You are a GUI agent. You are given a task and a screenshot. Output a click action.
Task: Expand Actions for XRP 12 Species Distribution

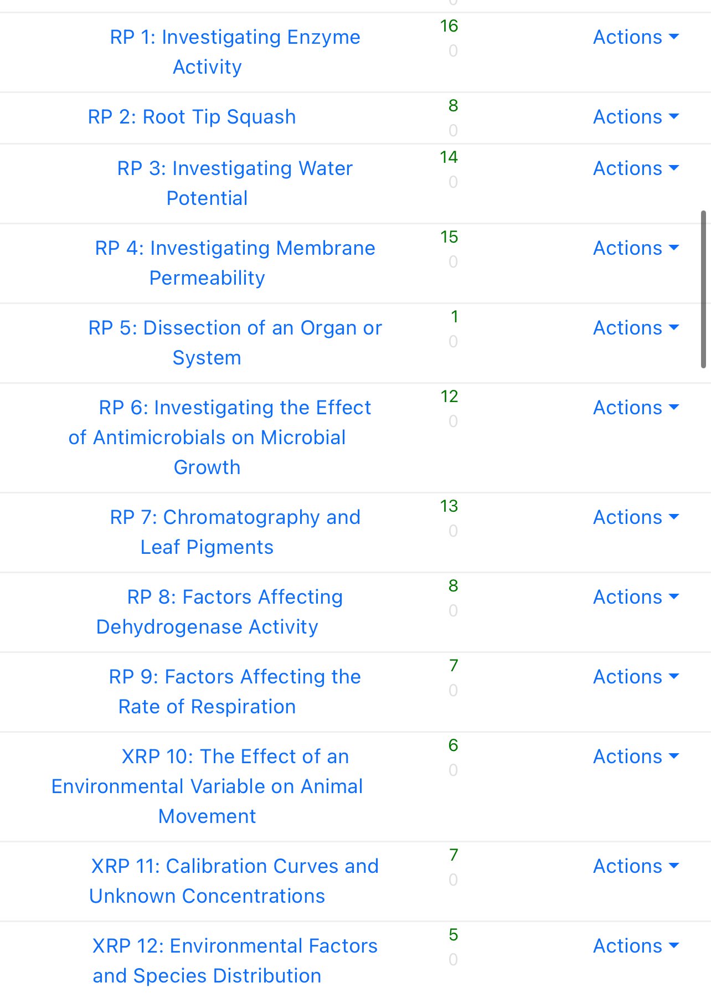[x=636, y=946]
